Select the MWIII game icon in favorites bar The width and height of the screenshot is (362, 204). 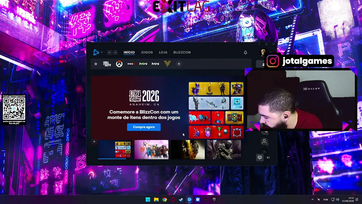(x=131, y=64)
